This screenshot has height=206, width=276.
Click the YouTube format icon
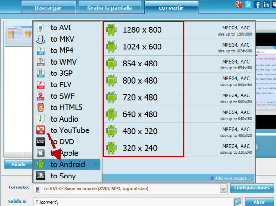pyautogui.click(x=40, y=130)
